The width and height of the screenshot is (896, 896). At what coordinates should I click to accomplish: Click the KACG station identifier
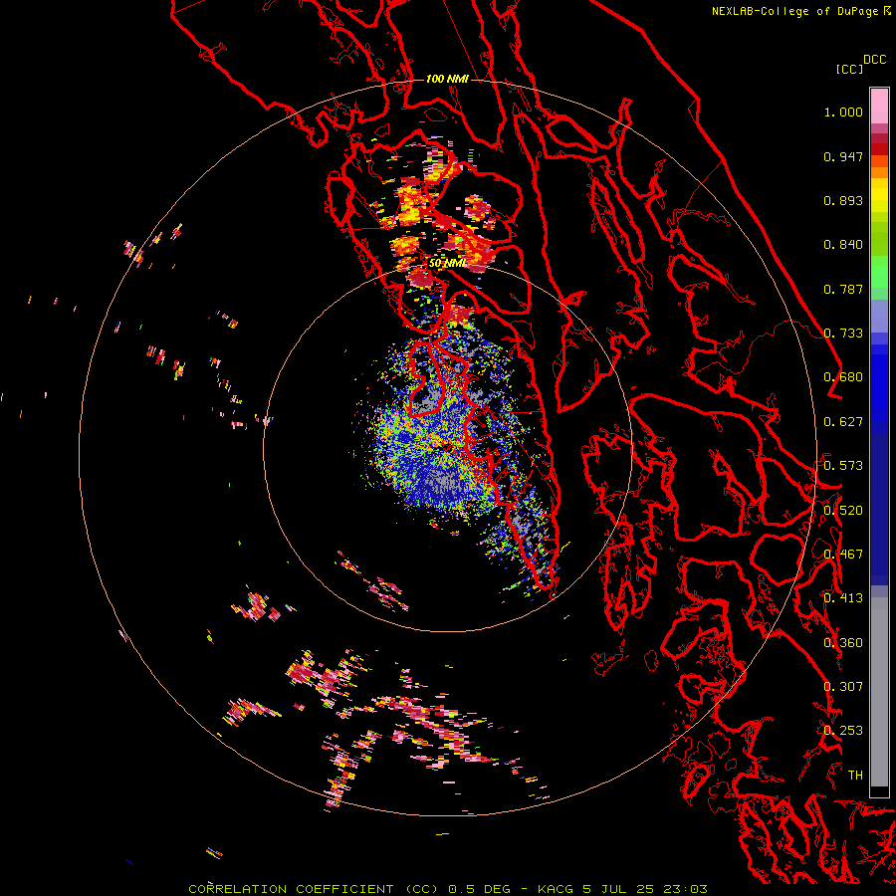pyautogui.click(x=556, y=889)
